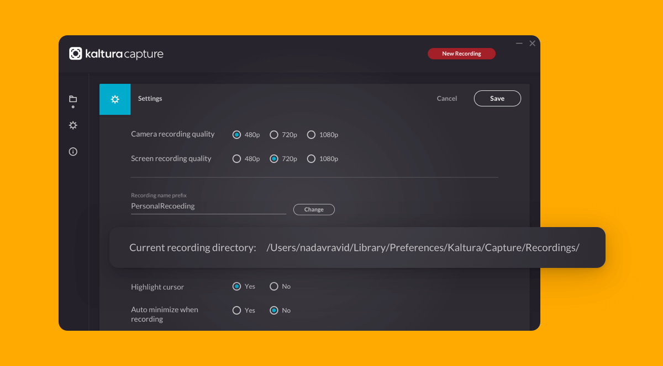Click the blue Settings gear tab icon
Image resolution: width=663 pixels, height=366 pixels.
click(x=115, y=99)
